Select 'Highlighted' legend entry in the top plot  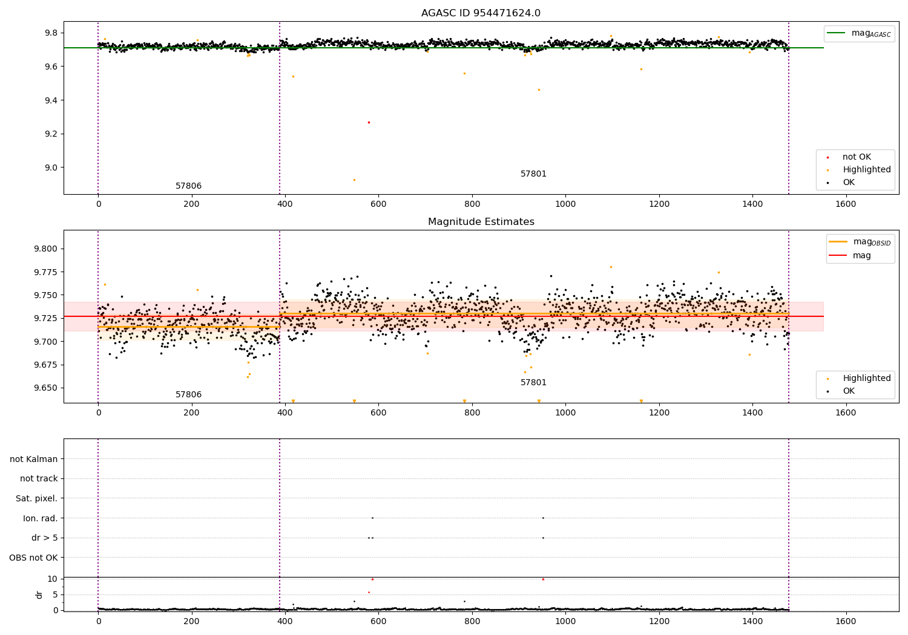point(859,170)
